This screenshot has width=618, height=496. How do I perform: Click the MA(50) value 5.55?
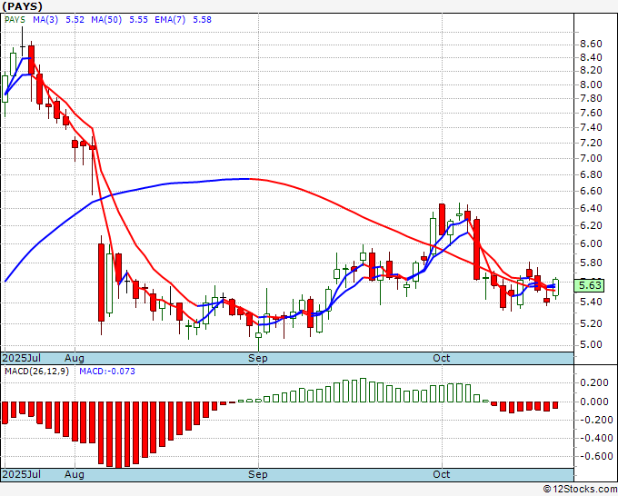139,20
